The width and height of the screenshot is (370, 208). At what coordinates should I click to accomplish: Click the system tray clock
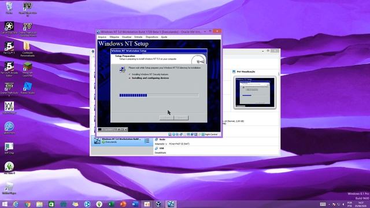pyautogui.click(x=361, y=204)
